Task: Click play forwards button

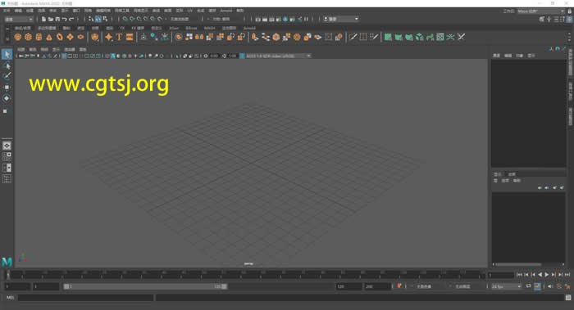Action: coord(547,275)
